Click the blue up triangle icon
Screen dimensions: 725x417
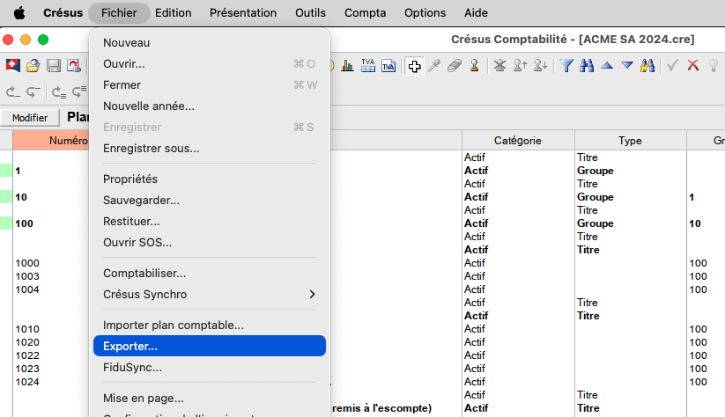(x=607, y=66)
